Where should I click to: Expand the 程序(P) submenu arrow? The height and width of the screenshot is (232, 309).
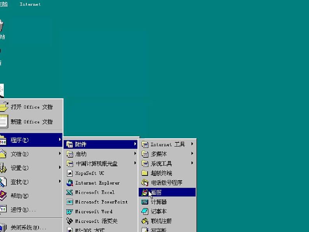[x=60, y=139]
